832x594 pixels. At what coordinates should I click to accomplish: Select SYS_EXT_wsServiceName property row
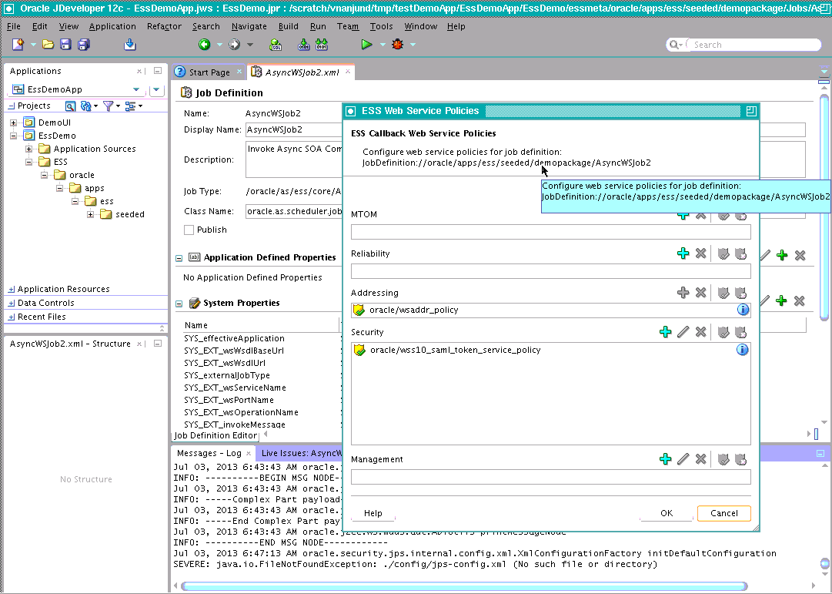tap(235, 388)
